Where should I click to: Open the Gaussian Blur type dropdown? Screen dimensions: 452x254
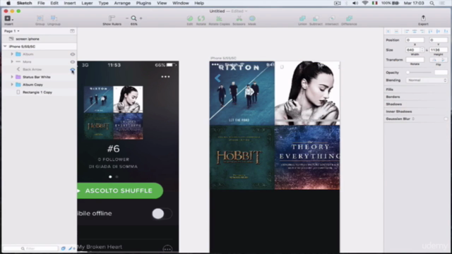tap(413, 119)
